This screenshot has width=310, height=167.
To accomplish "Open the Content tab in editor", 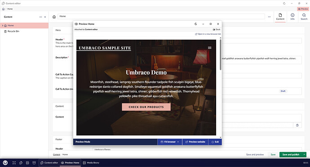I will (280, 17).
